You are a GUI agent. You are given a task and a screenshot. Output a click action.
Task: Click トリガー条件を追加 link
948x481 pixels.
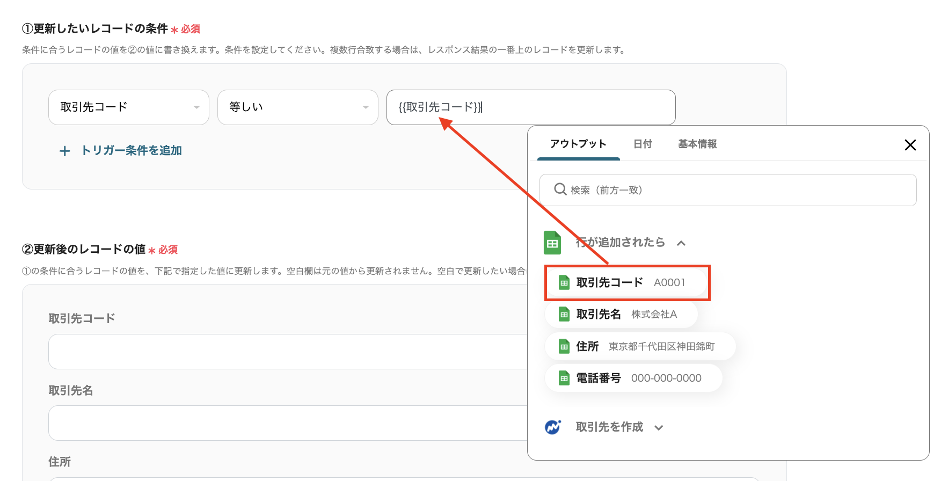pos(132,150)
